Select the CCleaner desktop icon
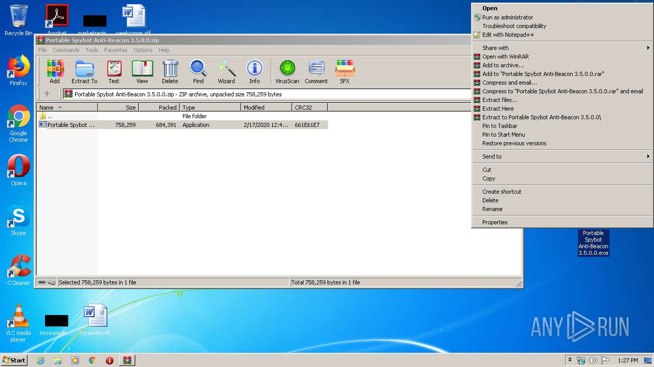 click(x=18, y=270)
